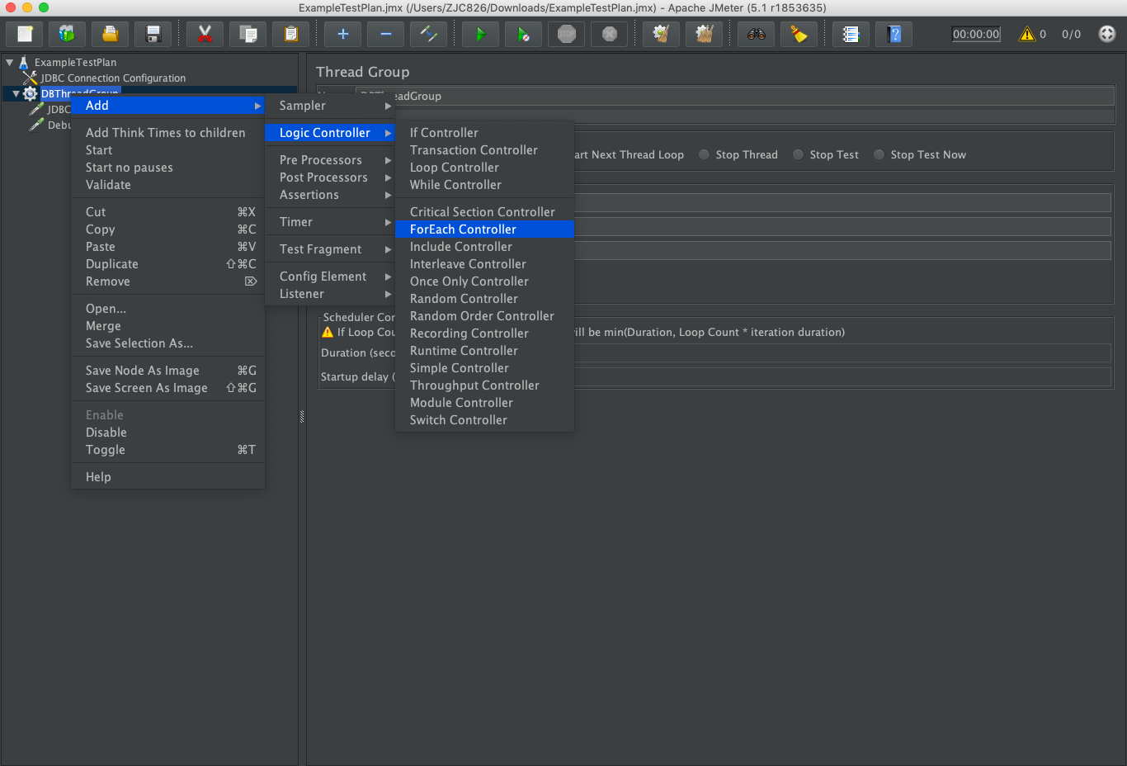
Task: Expand the Assertions submenu
Action: pos(330,195)
